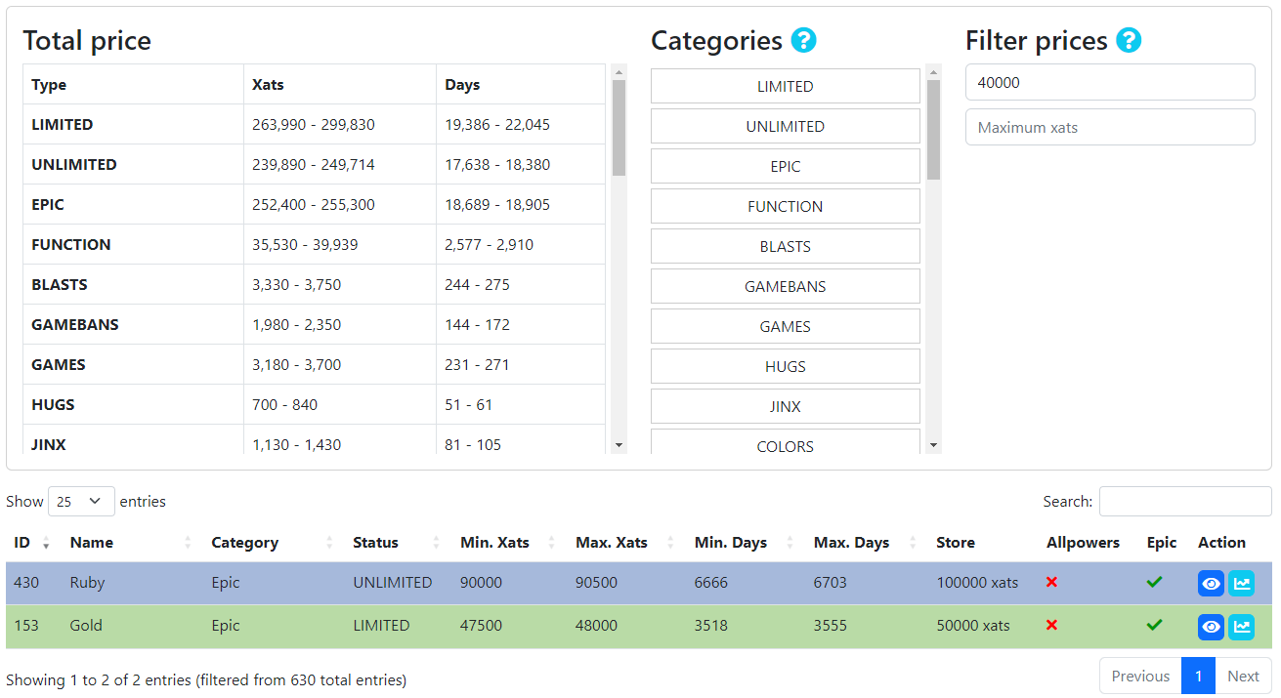View details of the Gold power
The image size is (1281, 698).
click(x=1211, y=626)
